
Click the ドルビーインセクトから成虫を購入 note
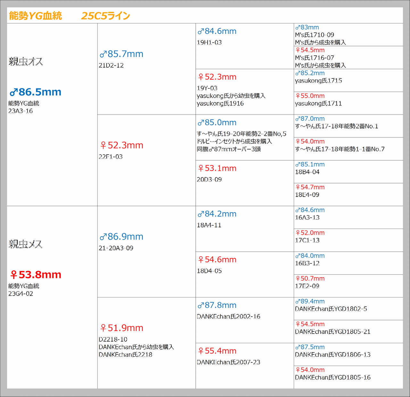click(234, 142)
